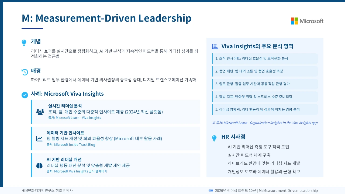Click the text 리더십 행동 패턴 분석 및 맞춤형 개발 제안 제공
The width and height of the screenshot is (345, 194).
pyautogui.click(x=88, y=165)
